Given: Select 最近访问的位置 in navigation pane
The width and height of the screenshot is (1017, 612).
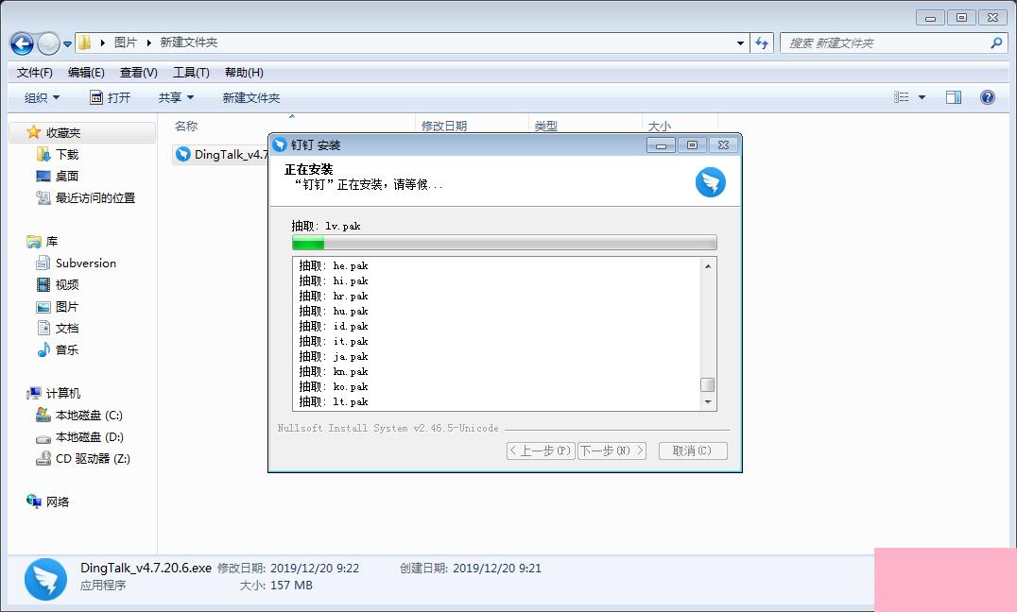Looking at the screenshot, I should point(95,198).
